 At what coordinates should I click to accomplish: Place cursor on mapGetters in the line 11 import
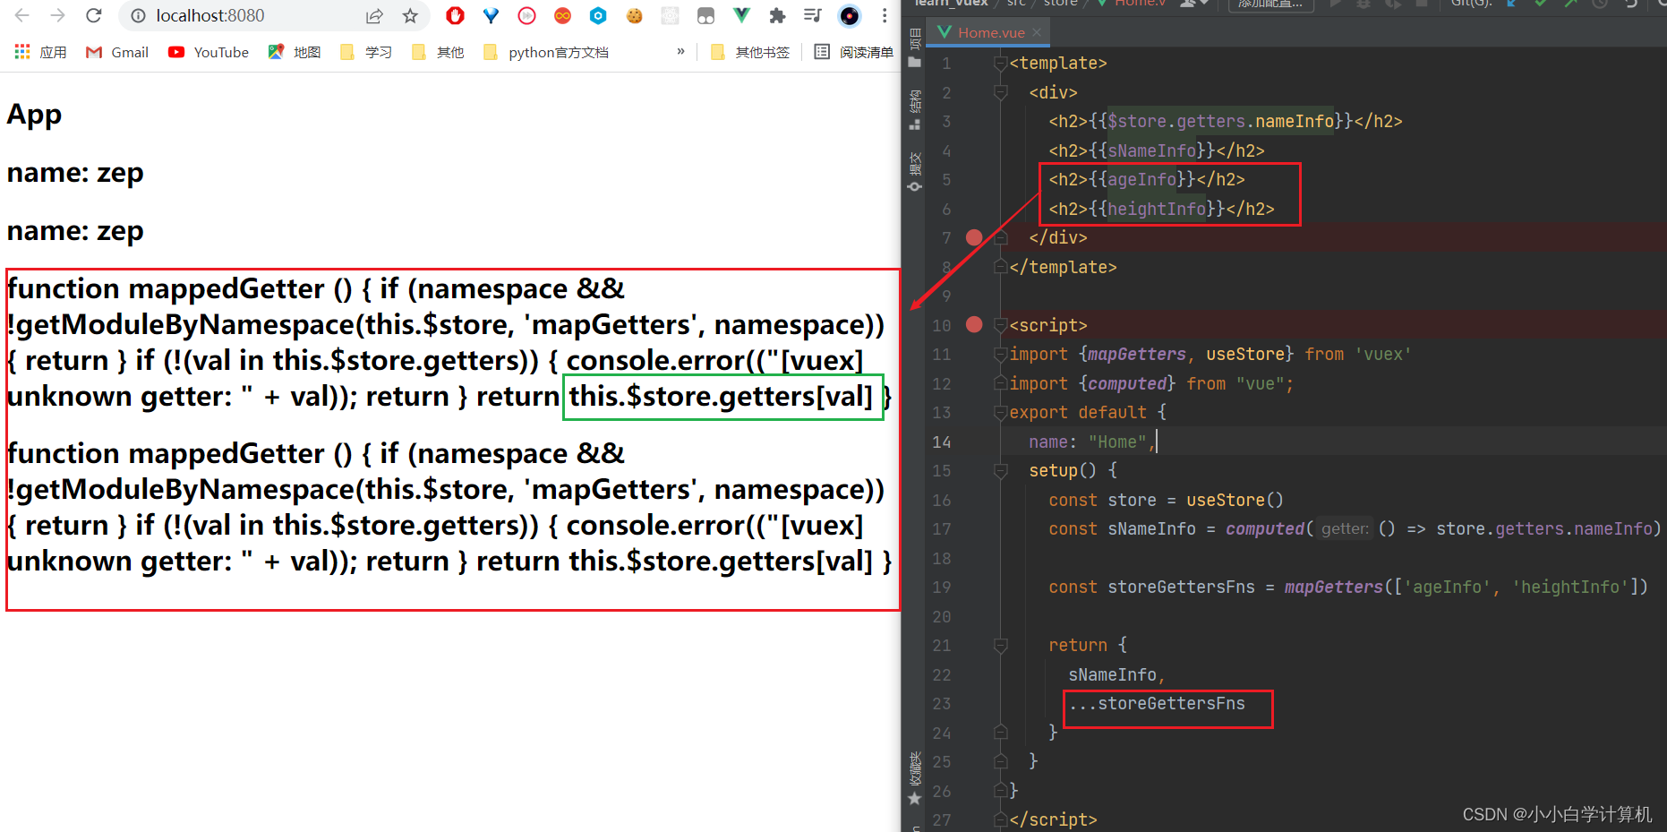pyautogui.click(x=1136, y=355)
